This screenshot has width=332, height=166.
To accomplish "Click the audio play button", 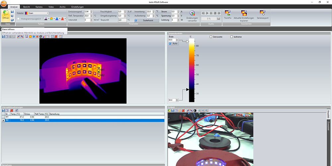I will click(207, 13).
